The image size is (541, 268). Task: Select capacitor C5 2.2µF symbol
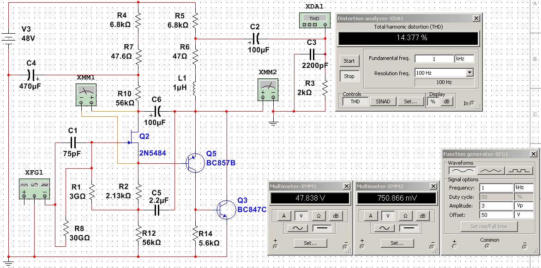click(157, 209)
